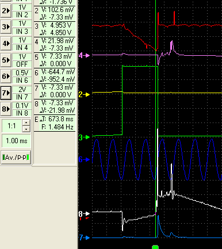This screenshot has width=222, height=249.
Task: Select channel 3 button
Action: [6, 27]
